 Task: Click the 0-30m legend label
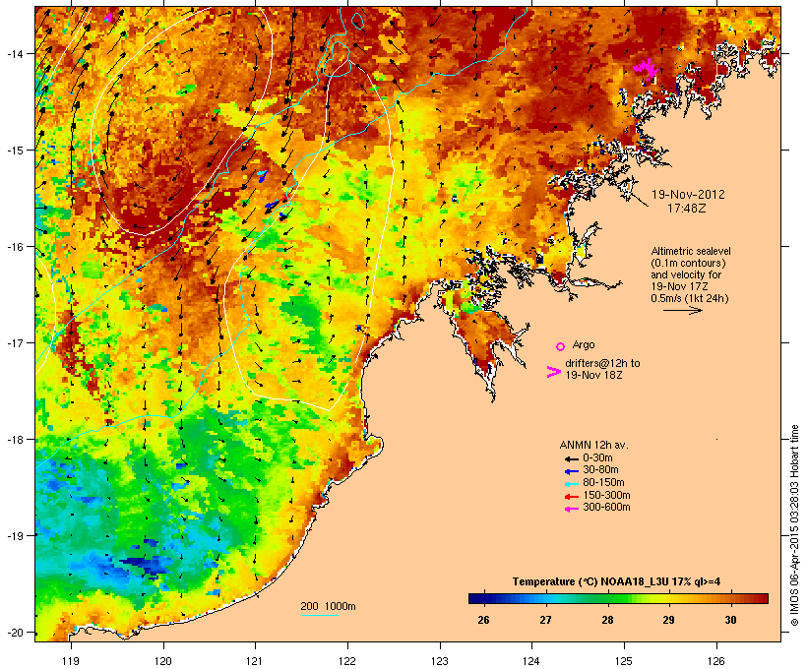tap(597, 458)
